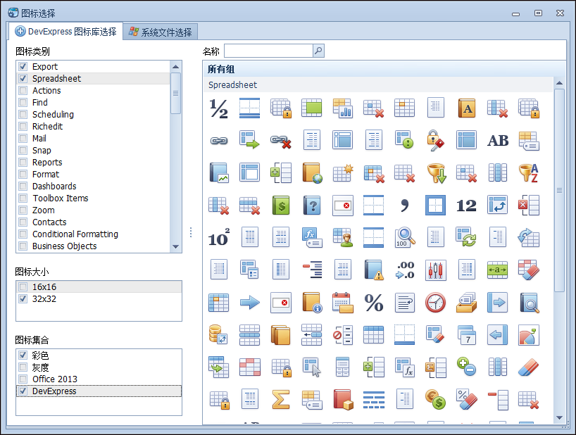This screenshot has width=576, height=435.
Task: Select the red clock icon
Action: (x=435, y=303)
